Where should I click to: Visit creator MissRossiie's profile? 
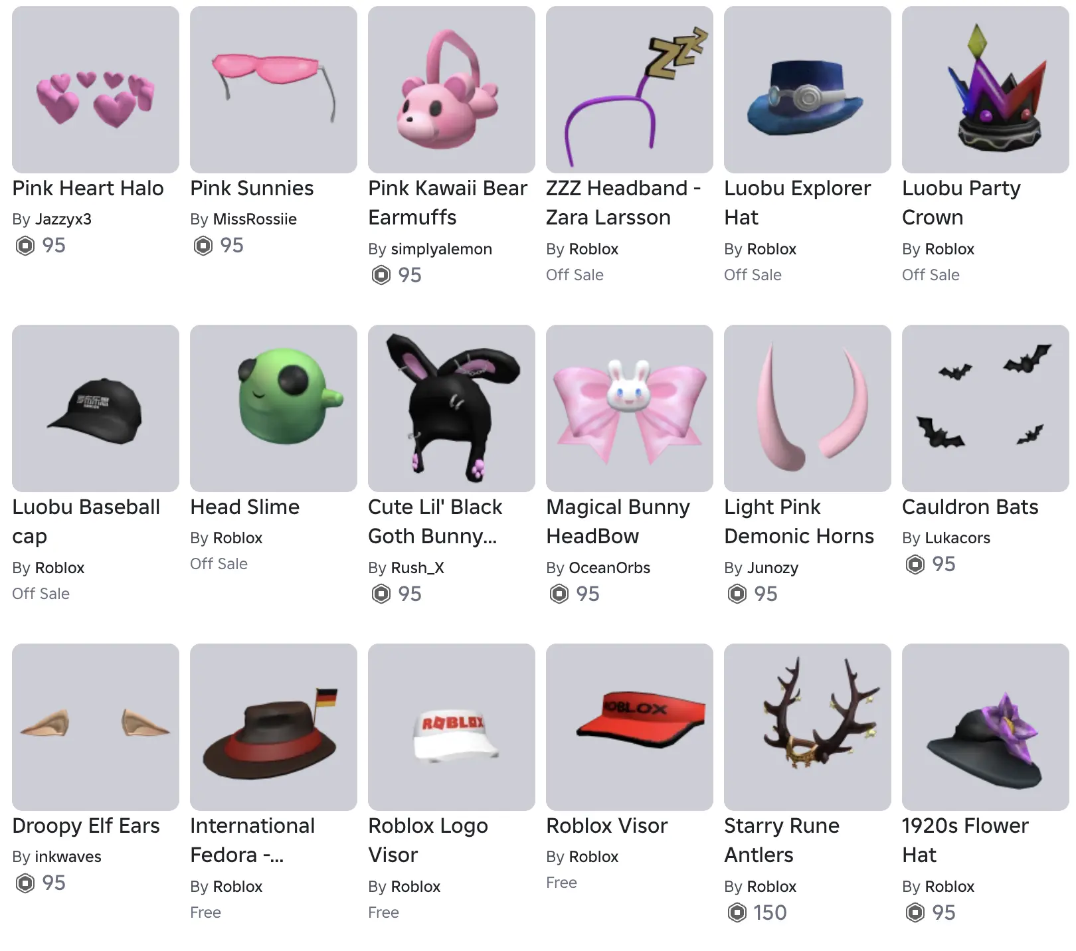click(x=254, y=219)
